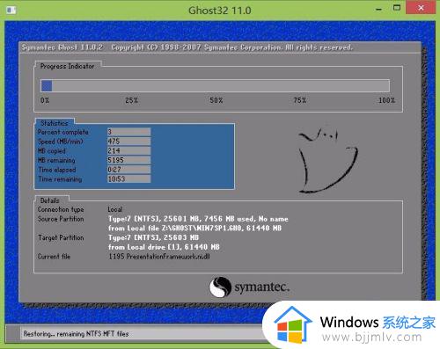Minimize the Ghost32 11.0 window
Screen dimensions: 440x349
379,9
